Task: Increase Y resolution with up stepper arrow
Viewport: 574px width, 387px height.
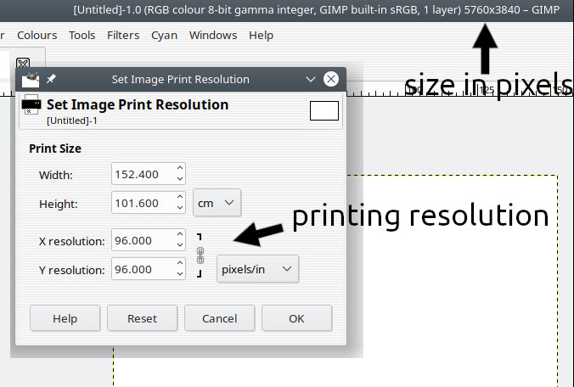Action: click(180, 263)
